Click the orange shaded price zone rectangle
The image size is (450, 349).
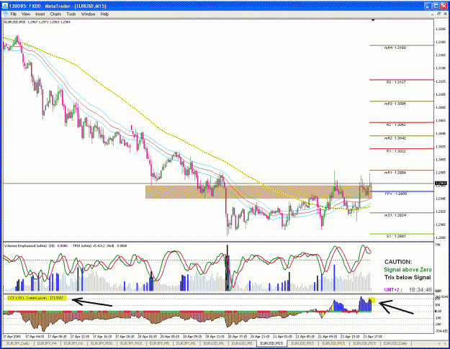pos(258,192)
